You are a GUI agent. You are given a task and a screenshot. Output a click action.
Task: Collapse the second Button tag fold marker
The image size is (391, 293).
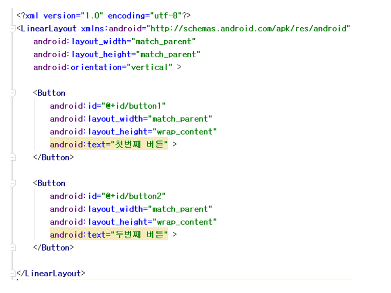click(x=13, y=184)
